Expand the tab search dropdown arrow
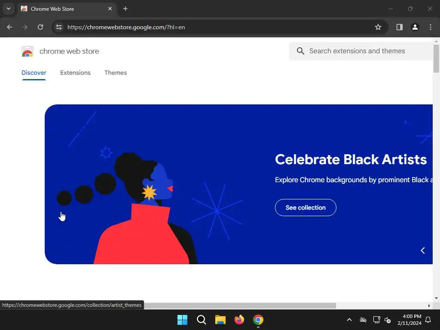 click(9, 9)
